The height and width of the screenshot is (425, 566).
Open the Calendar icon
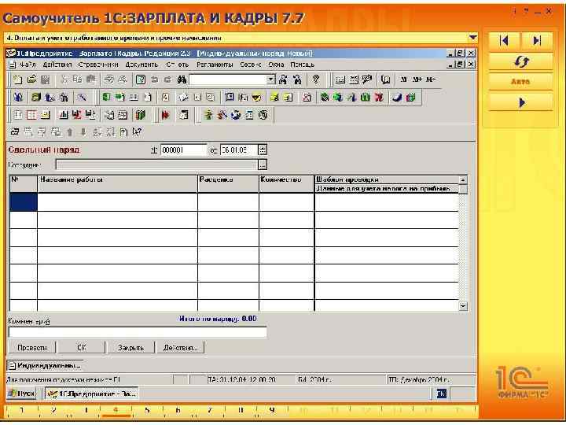354,79
